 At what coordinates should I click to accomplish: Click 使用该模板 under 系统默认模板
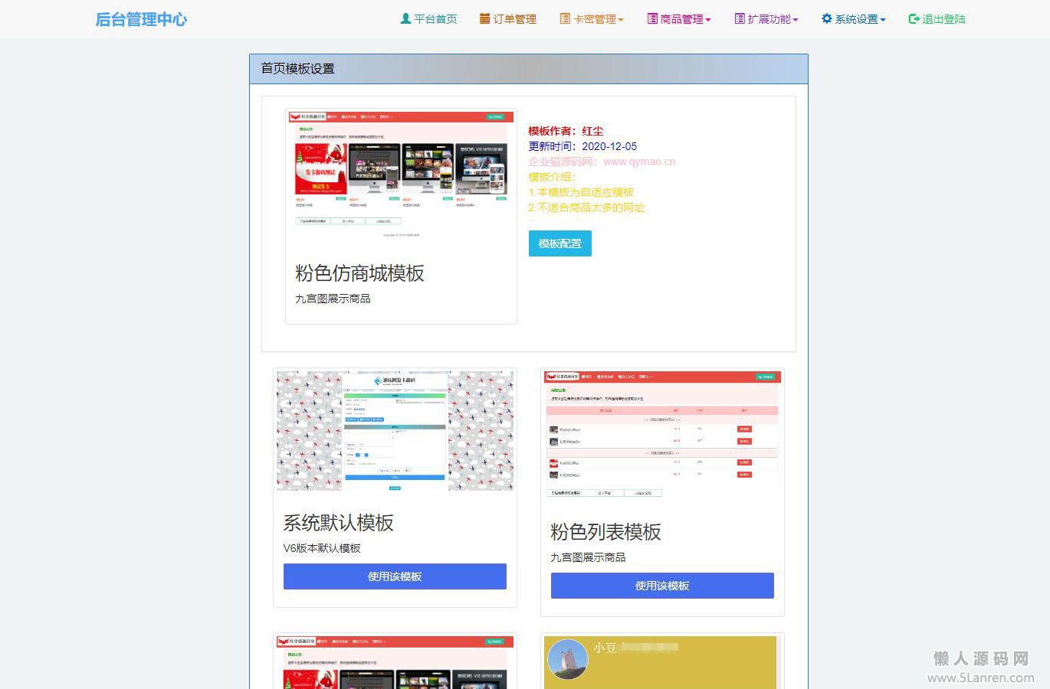click(x=395, y=576)
